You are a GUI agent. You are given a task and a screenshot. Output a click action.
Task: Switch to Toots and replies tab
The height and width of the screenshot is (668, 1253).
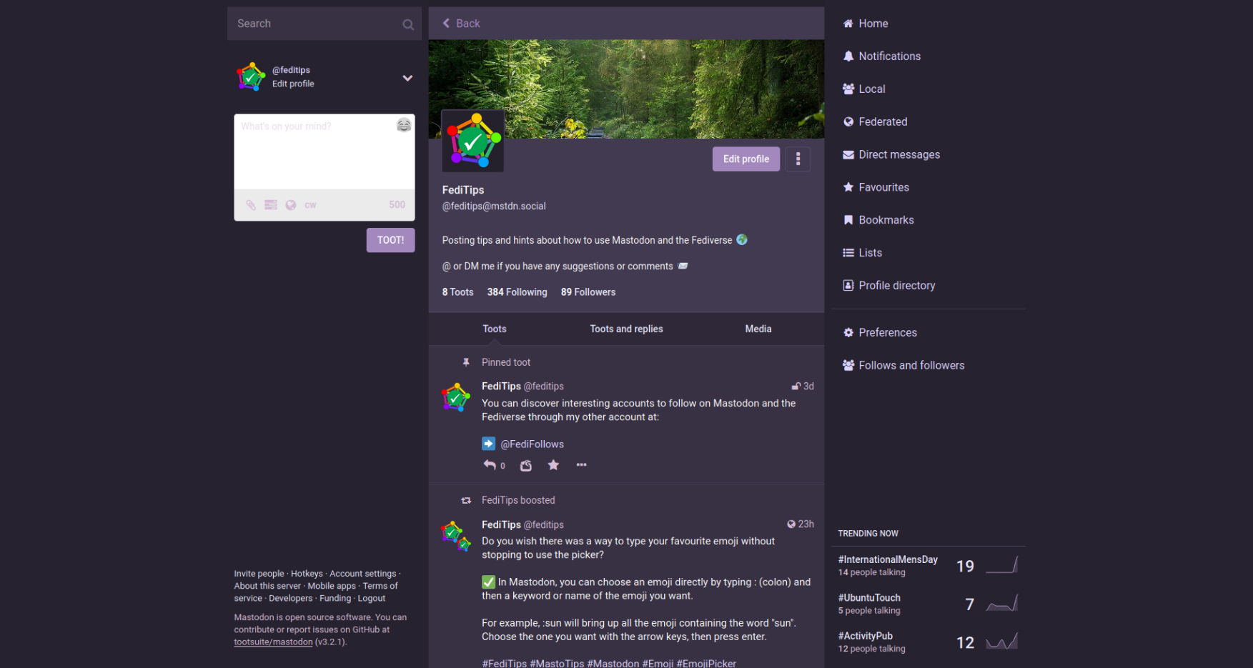[x=626, y=329]
